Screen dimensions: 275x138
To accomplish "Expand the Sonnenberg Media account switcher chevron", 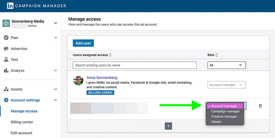I will click(56, 23).
